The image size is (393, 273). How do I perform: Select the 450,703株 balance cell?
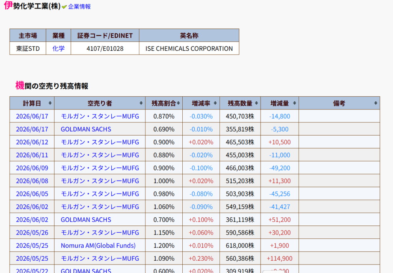click(x=240, y=116)
